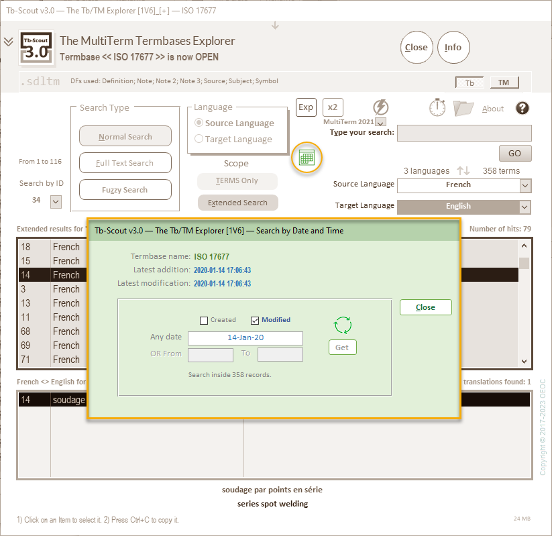Expand the Source Language French dropdown
The width and height of the screenshot is (554, 536).
(x=525, y=186)
